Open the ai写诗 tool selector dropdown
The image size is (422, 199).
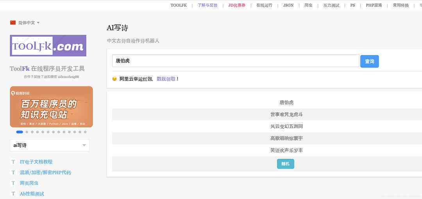[50, 145]
